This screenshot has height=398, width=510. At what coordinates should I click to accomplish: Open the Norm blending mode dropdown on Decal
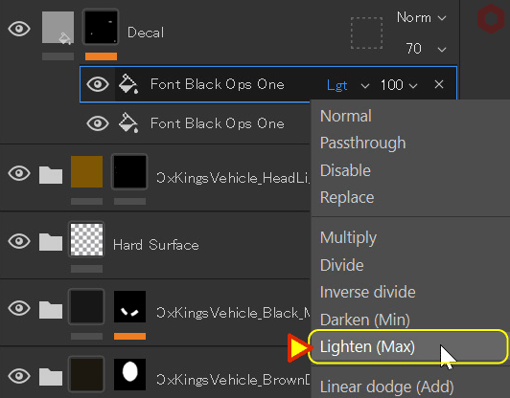[x=422, y=17]
